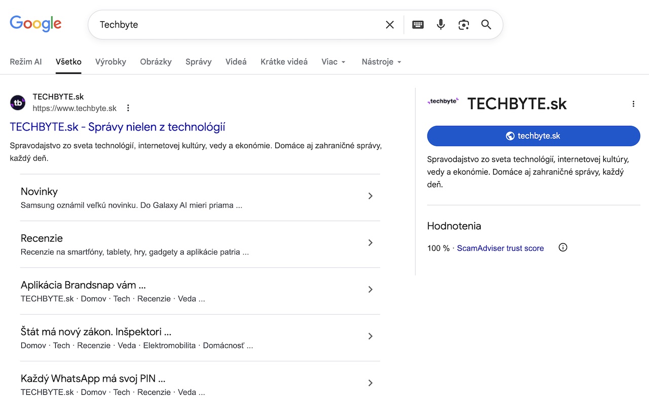
Task: Click the tb favicon of TECHBYTE.sk result
Action: tap(18, 103)
